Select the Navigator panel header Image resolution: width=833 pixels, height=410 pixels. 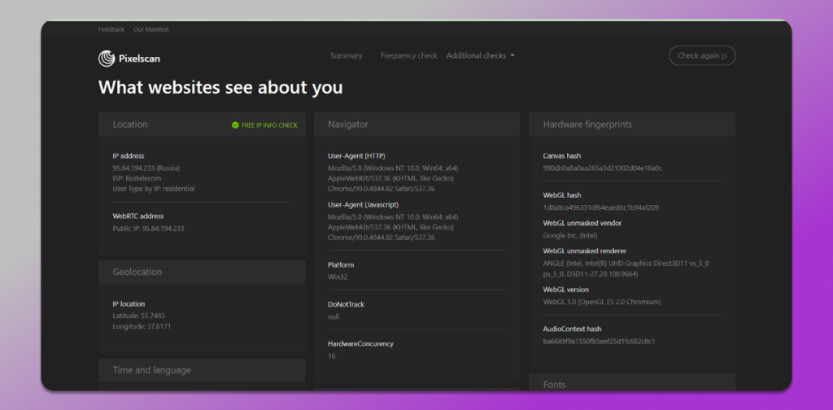pyautogui.click(x=348, y=124)
